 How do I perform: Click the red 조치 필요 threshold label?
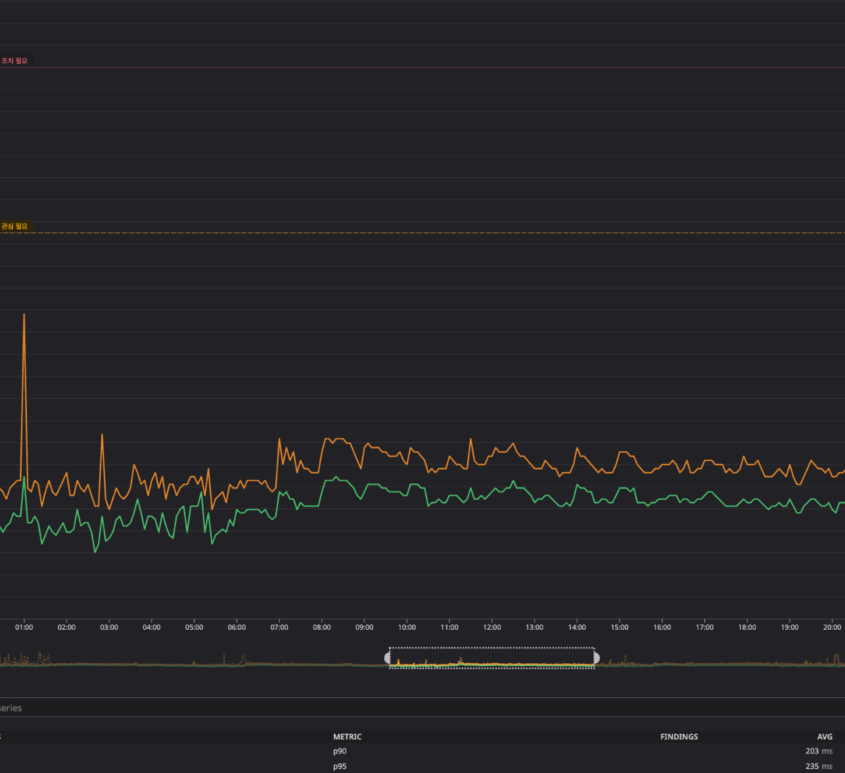click(x=14, y=61)
